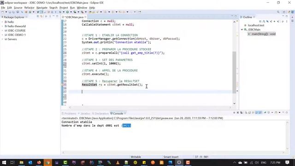Viewport: 295px width, 166px height.
Task: Click the Console horizontal scrollbar
Action: pos(173,153)
